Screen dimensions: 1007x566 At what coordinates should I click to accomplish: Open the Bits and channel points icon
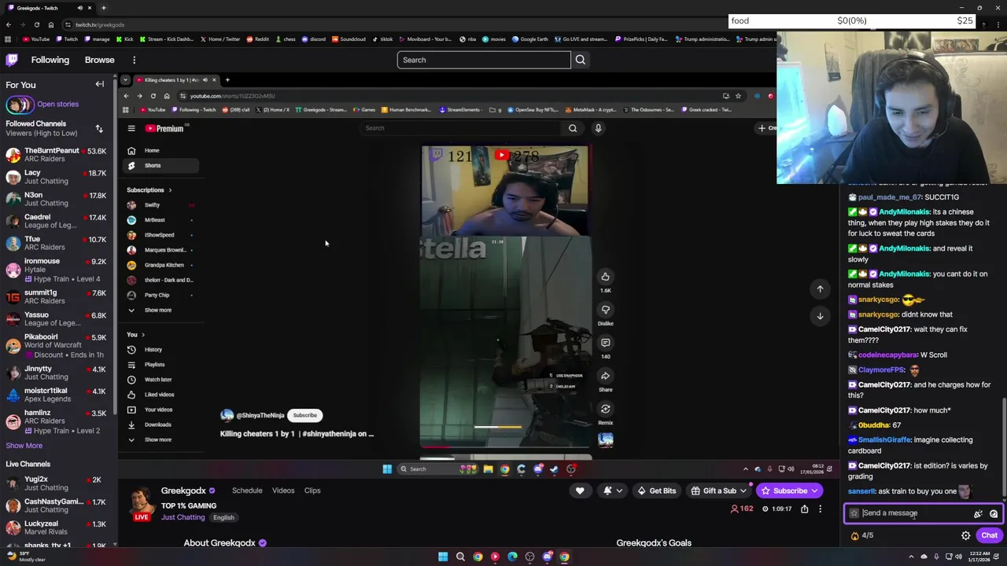978,514
